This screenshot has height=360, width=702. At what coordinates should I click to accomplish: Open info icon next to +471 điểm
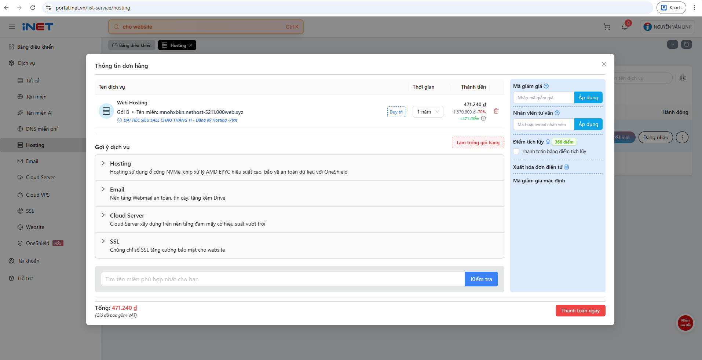483,118
